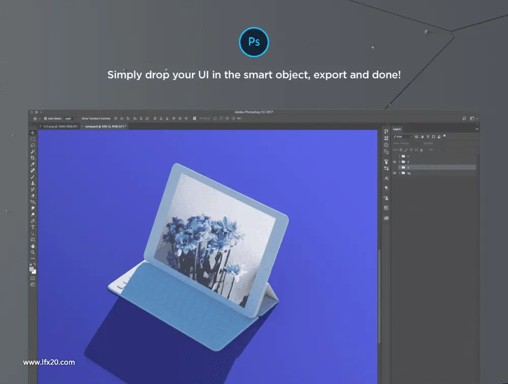Viewport: 508px width, 384px height.
Task: Click the foreground color swatch
Action: (31, 269)
